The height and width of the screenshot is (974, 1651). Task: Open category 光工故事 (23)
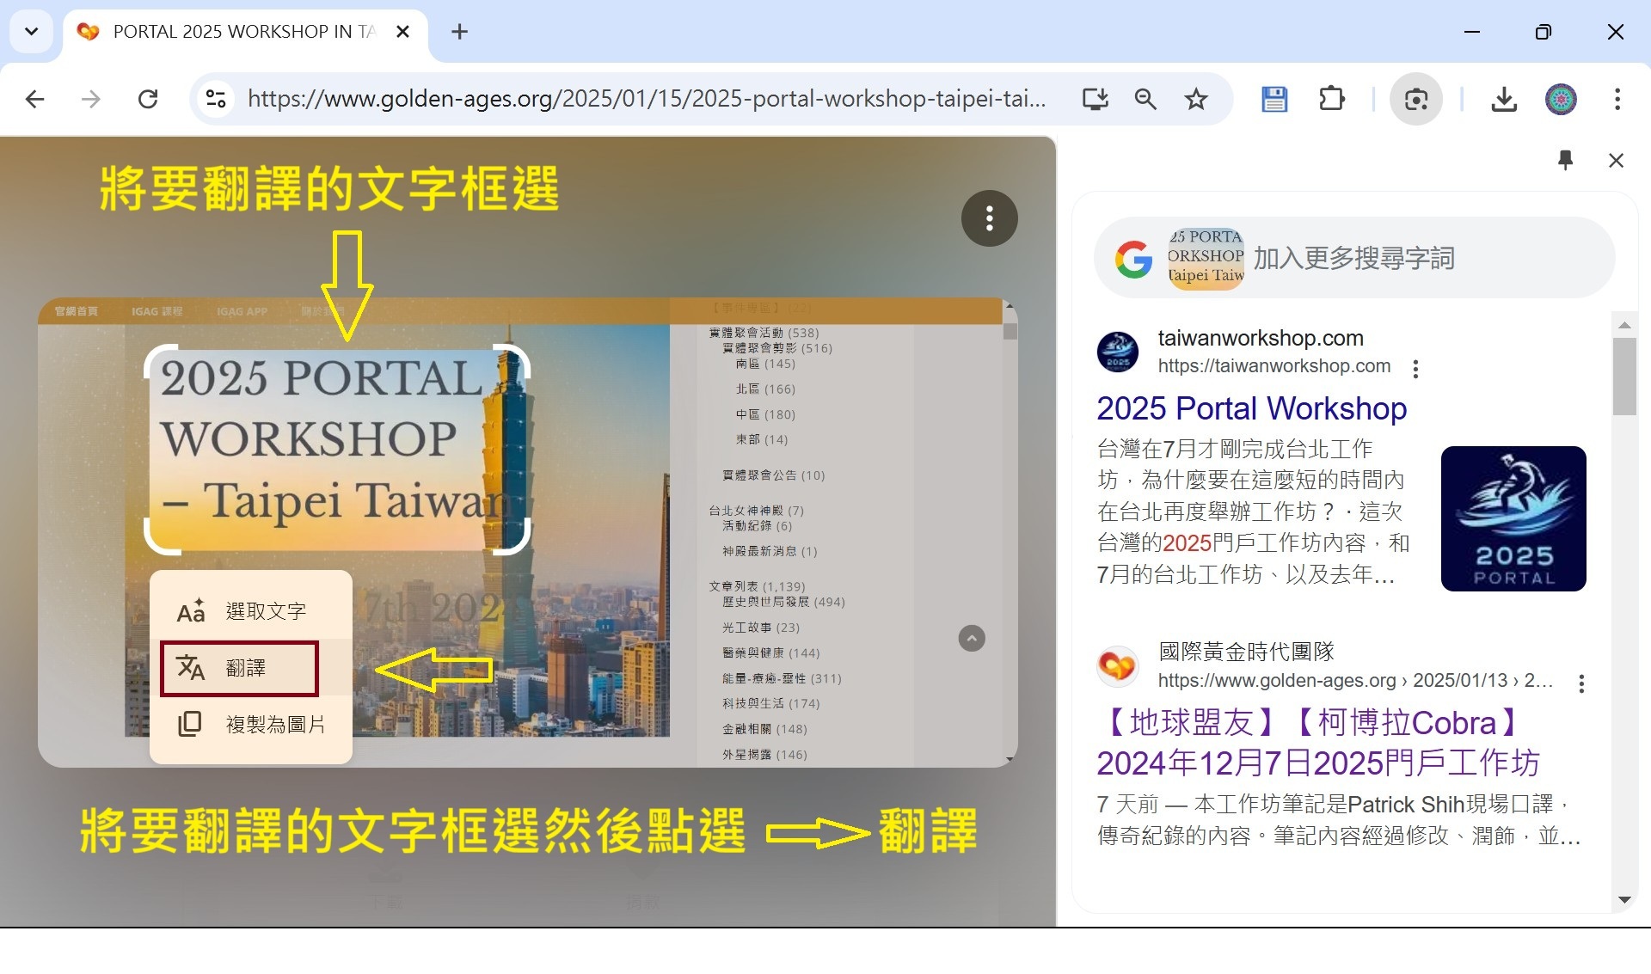click(x=761, y=628)
